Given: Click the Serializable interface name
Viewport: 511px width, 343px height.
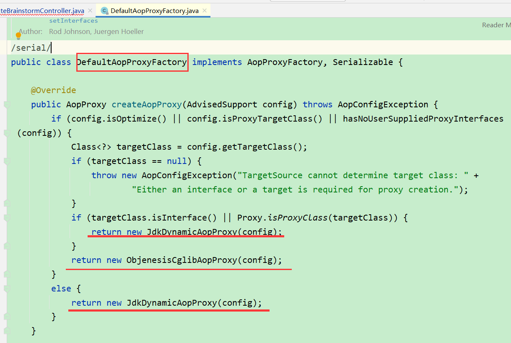Looking at the screenshot, I should pyautogui.click(x=363, y=62).
